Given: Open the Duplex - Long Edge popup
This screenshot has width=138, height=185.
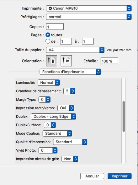Looking at the screenshot, I should pos(54,117).
